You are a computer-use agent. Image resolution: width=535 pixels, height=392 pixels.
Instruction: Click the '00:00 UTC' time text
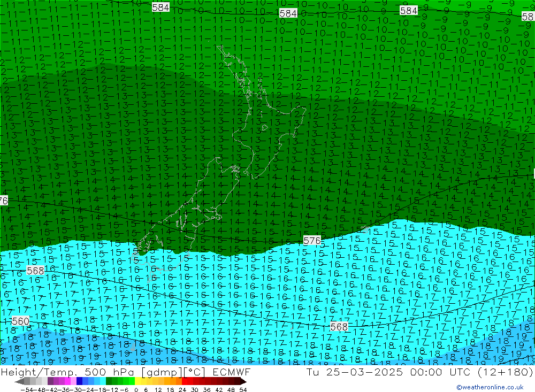(x=440, y=372)
